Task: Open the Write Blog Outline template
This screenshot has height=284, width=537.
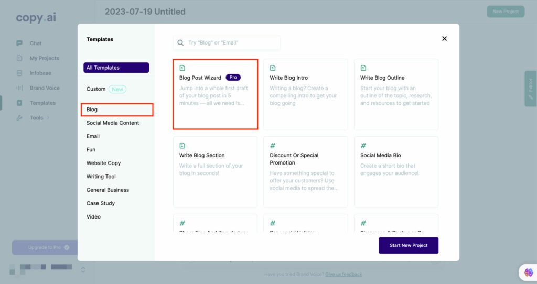Action: point(396,94)
